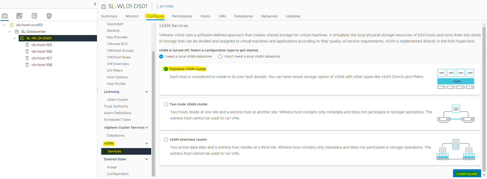Viewport: 487px width, 179px height.
Task: Collapse the vSphere Cluster Services section
Action: (x=147, y=128)
